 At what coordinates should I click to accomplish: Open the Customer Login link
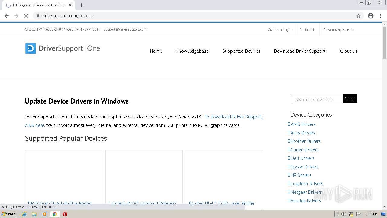coord(280,30)
